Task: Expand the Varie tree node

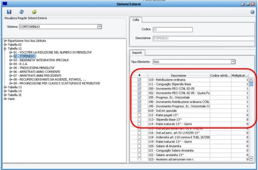Action: coord(5,99)
